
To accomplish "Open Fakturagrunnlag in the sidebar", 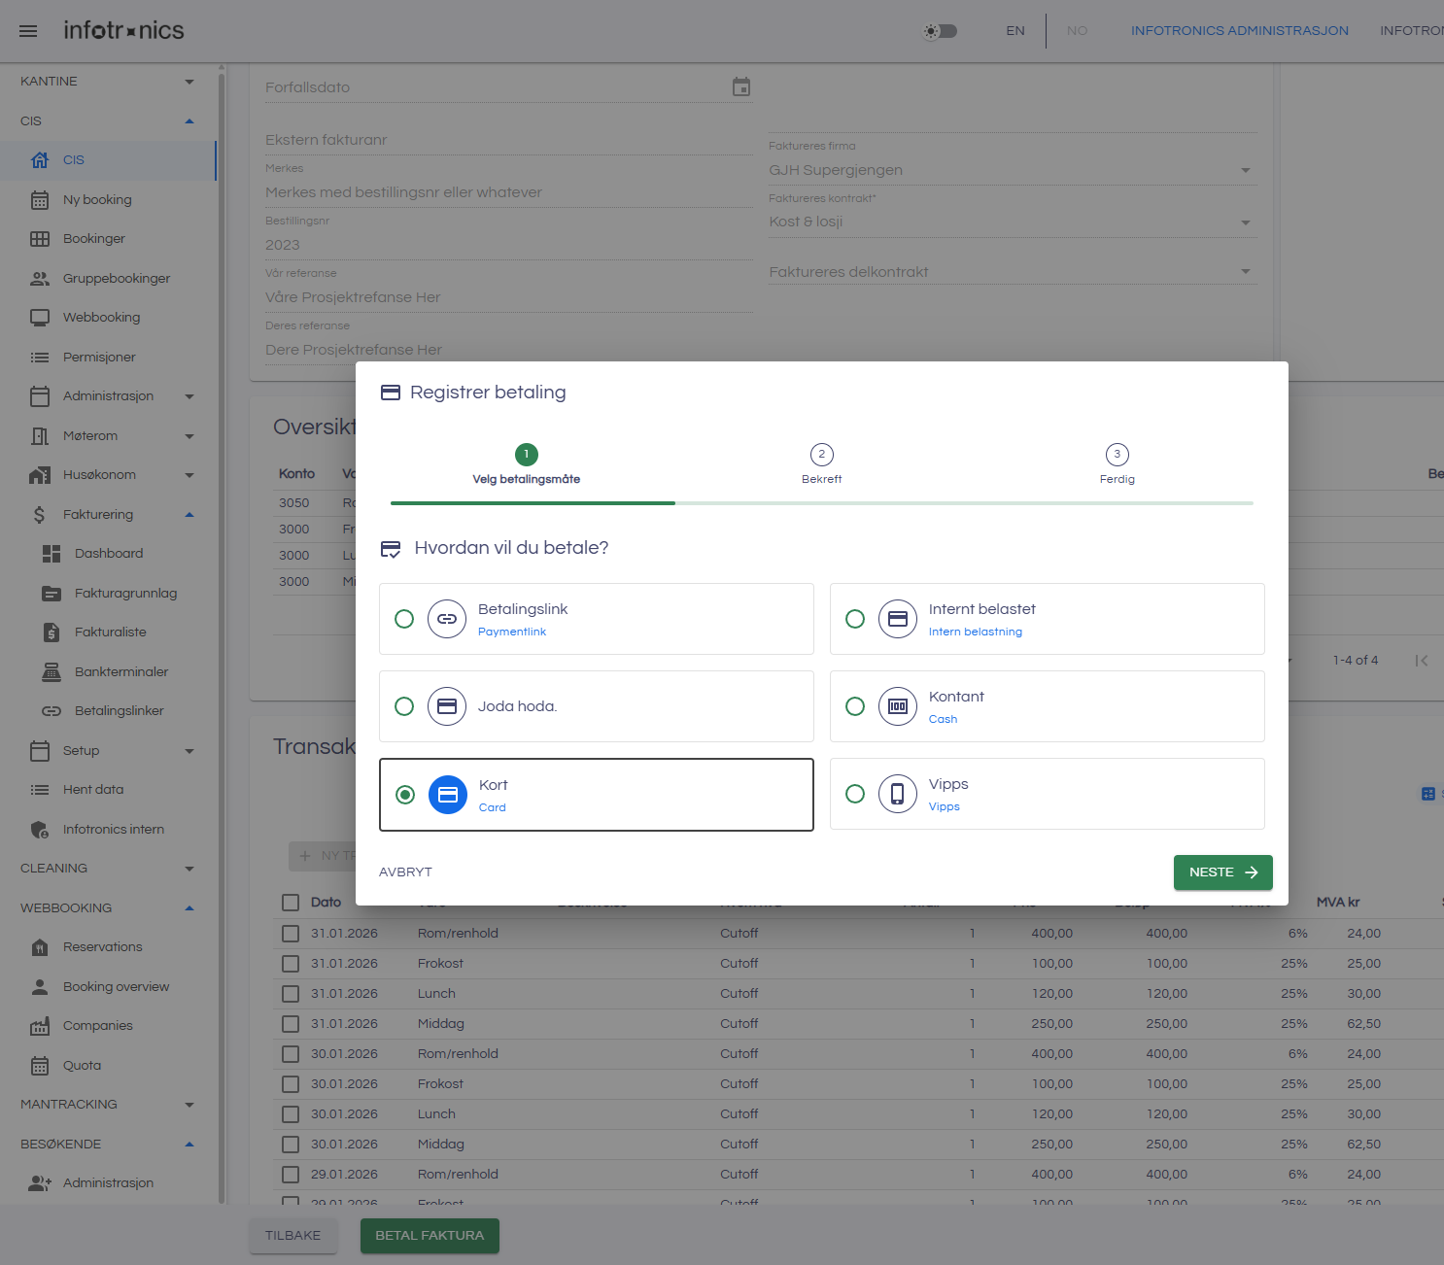I will click(x=125, y=593).
